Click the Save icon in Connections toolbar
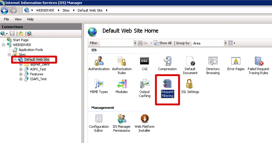The image size is (272, 143). pos(12,34)
